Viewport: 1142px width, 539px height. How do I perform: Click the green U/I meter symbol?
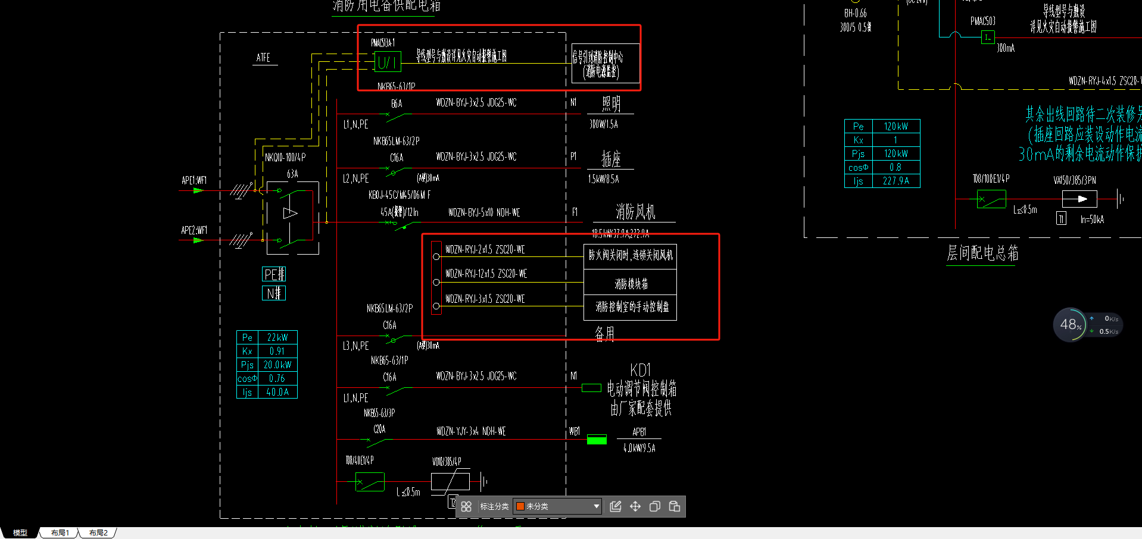tap(388, 62)
